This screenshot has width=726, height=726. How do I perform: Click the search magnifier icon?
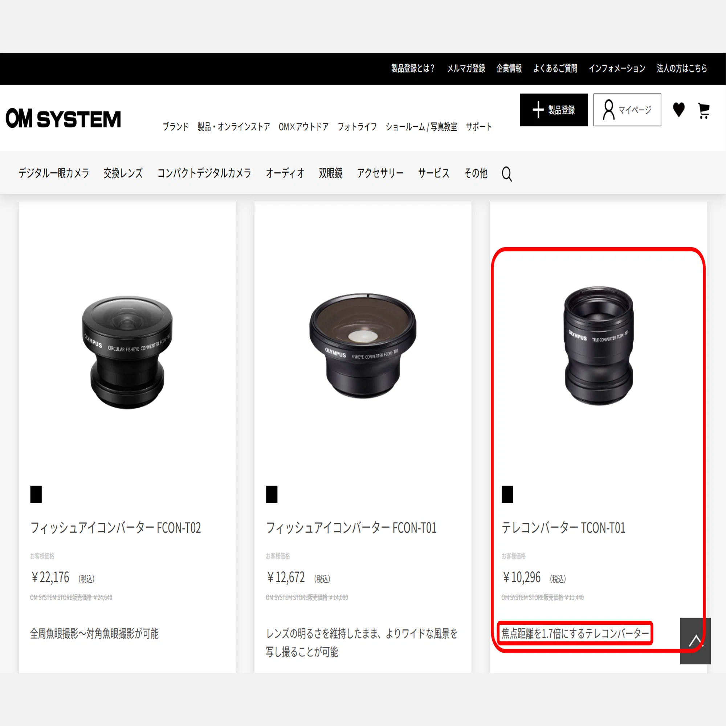pos(506,174)
